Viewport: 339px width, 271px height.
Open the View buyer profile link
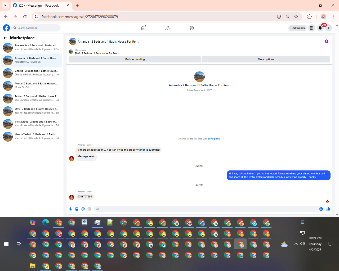211,139
